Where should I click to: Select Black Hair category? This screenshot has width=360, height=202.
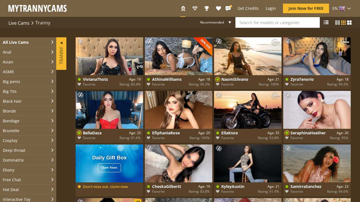point(28,101)
